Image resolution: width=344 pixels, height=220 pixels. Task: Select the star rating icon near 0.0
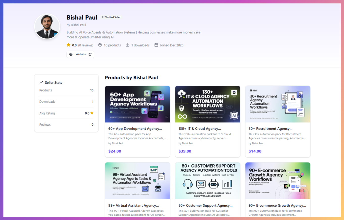69,45
